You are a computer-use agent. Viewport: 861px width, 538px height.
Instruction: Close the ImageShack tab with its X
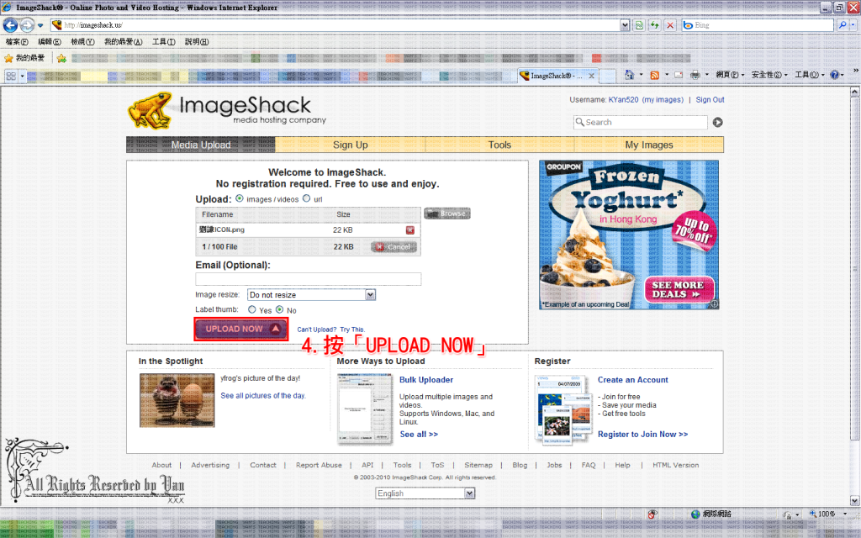pos(591,76)
